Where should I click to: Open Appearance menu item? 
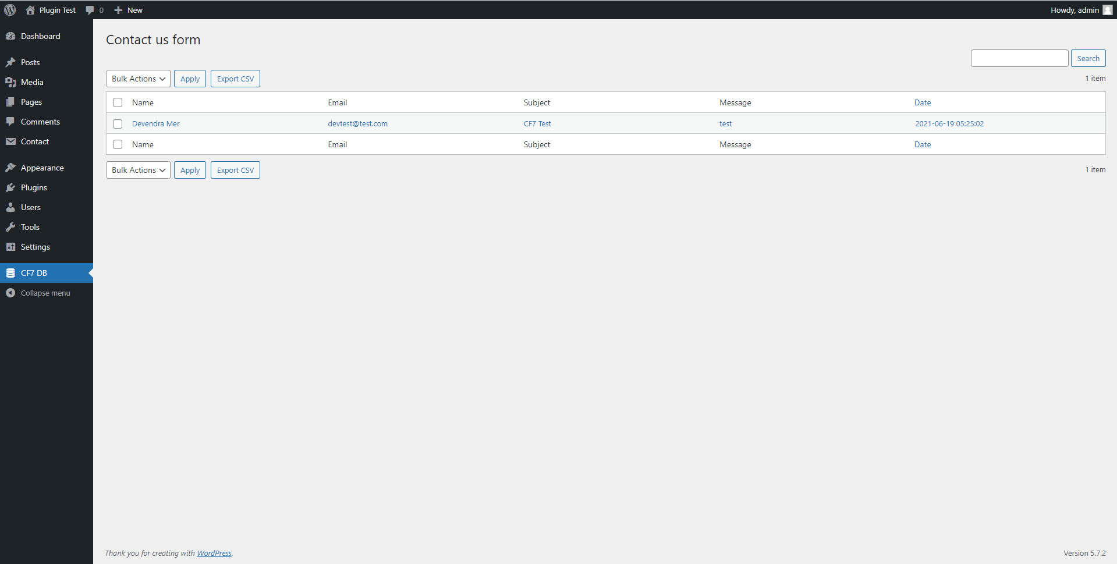[42, 168]
